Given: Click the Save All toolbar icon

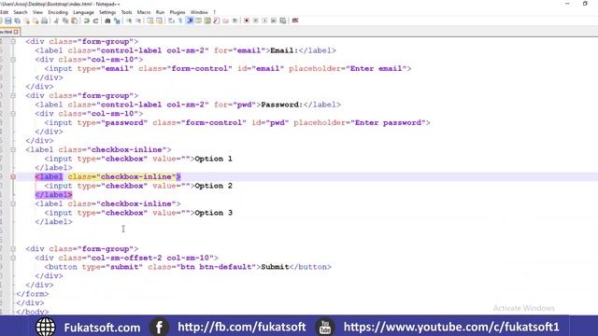Looking at the screenshot, I should coord(17,21).
